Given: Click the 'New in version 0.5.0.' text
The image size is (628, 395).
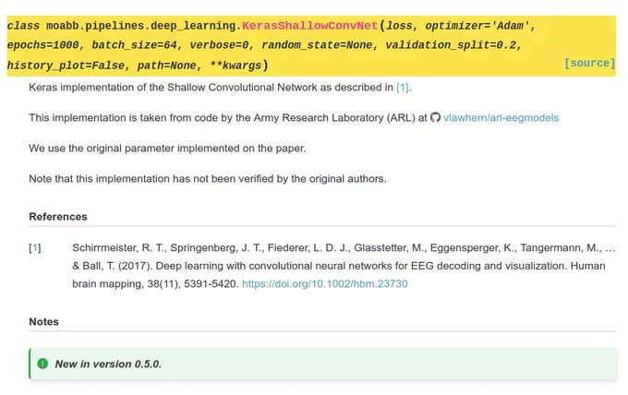Looking at the screenshot, I should tap(108, 364).
